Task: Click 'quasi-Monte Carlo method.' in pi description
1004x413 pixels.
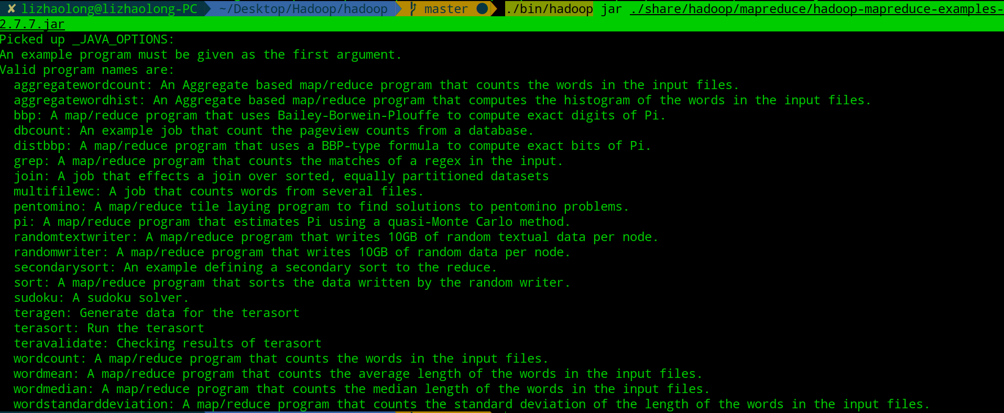Action: pos(479,222)
